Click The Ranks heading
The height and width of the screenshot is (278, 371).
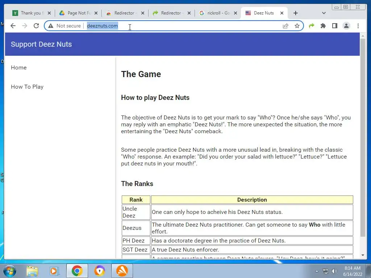click(137, 184)
